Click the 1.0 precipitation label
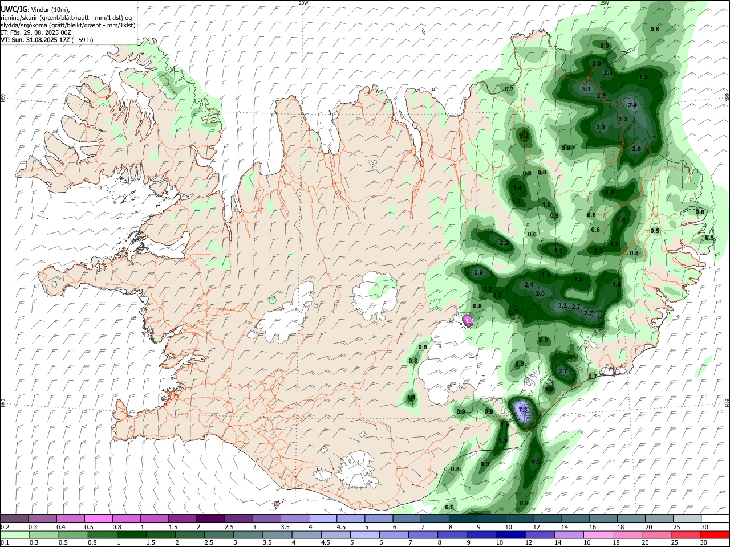Screen dimensions: 730x547 [x=546, y=205]
